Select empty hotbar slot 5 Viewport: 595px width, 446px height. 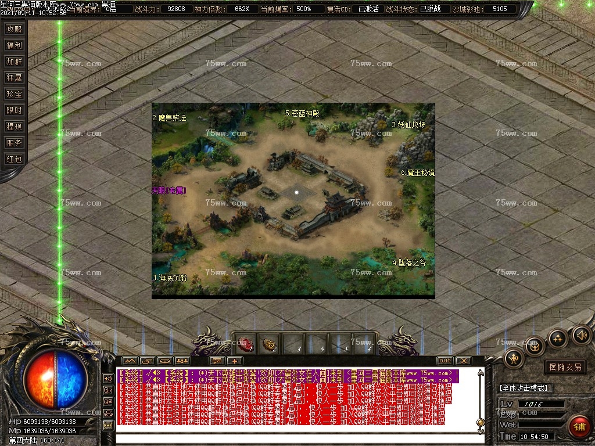click(341, 344)
